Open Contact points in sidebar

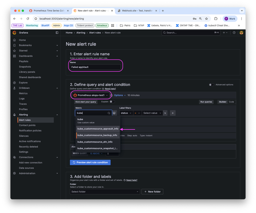click(27, 125)
